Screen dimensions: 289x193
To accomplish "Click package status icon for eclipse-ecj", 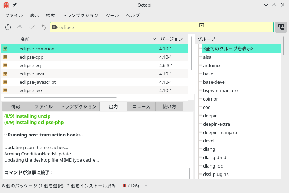I will click(x=5, y=65).
